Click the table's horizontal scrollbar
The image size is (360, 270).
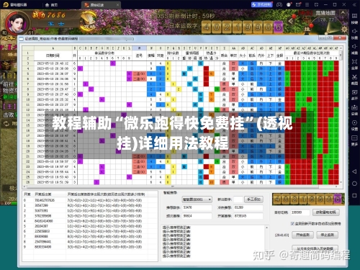coord(172,186)
